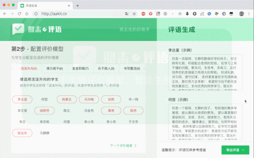Select student 李小芳

click(89, 122)
